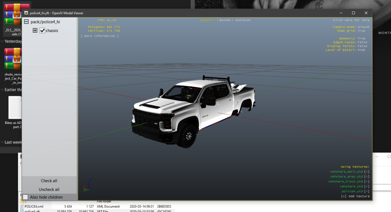391x212 pixels.
Task: Remove the police4.ytd texture
Action: pos(366,191)
